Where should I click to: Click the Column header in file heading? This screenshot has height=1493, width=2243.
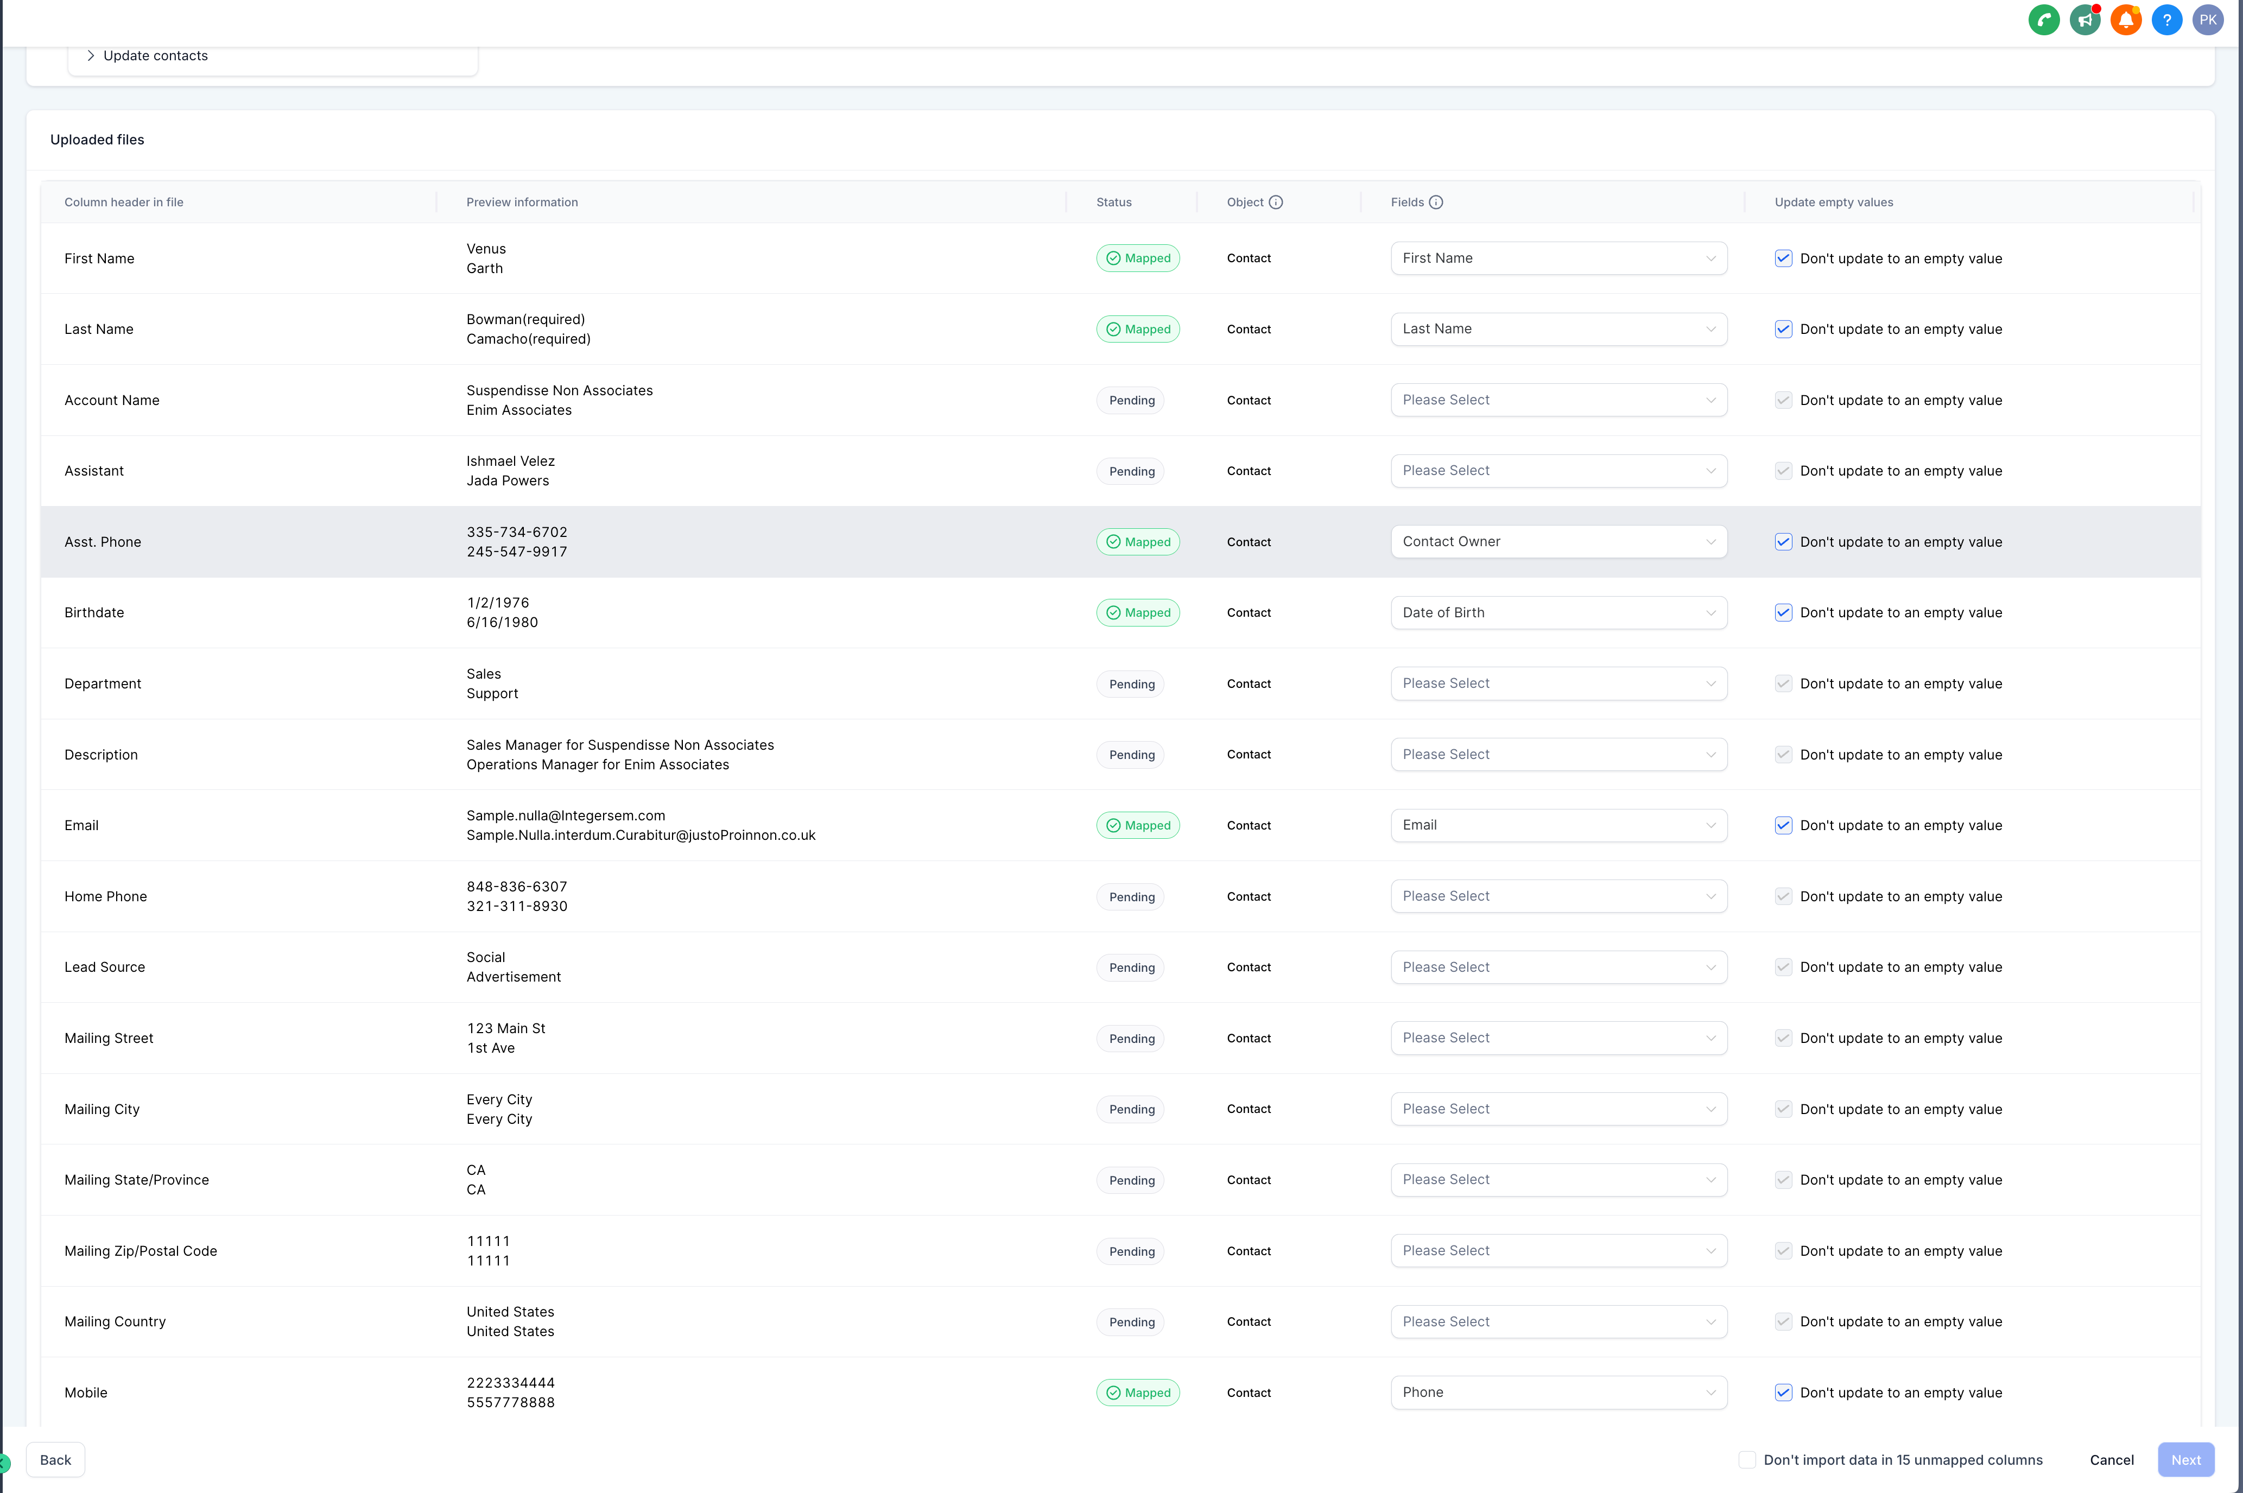tap(124, 202)
